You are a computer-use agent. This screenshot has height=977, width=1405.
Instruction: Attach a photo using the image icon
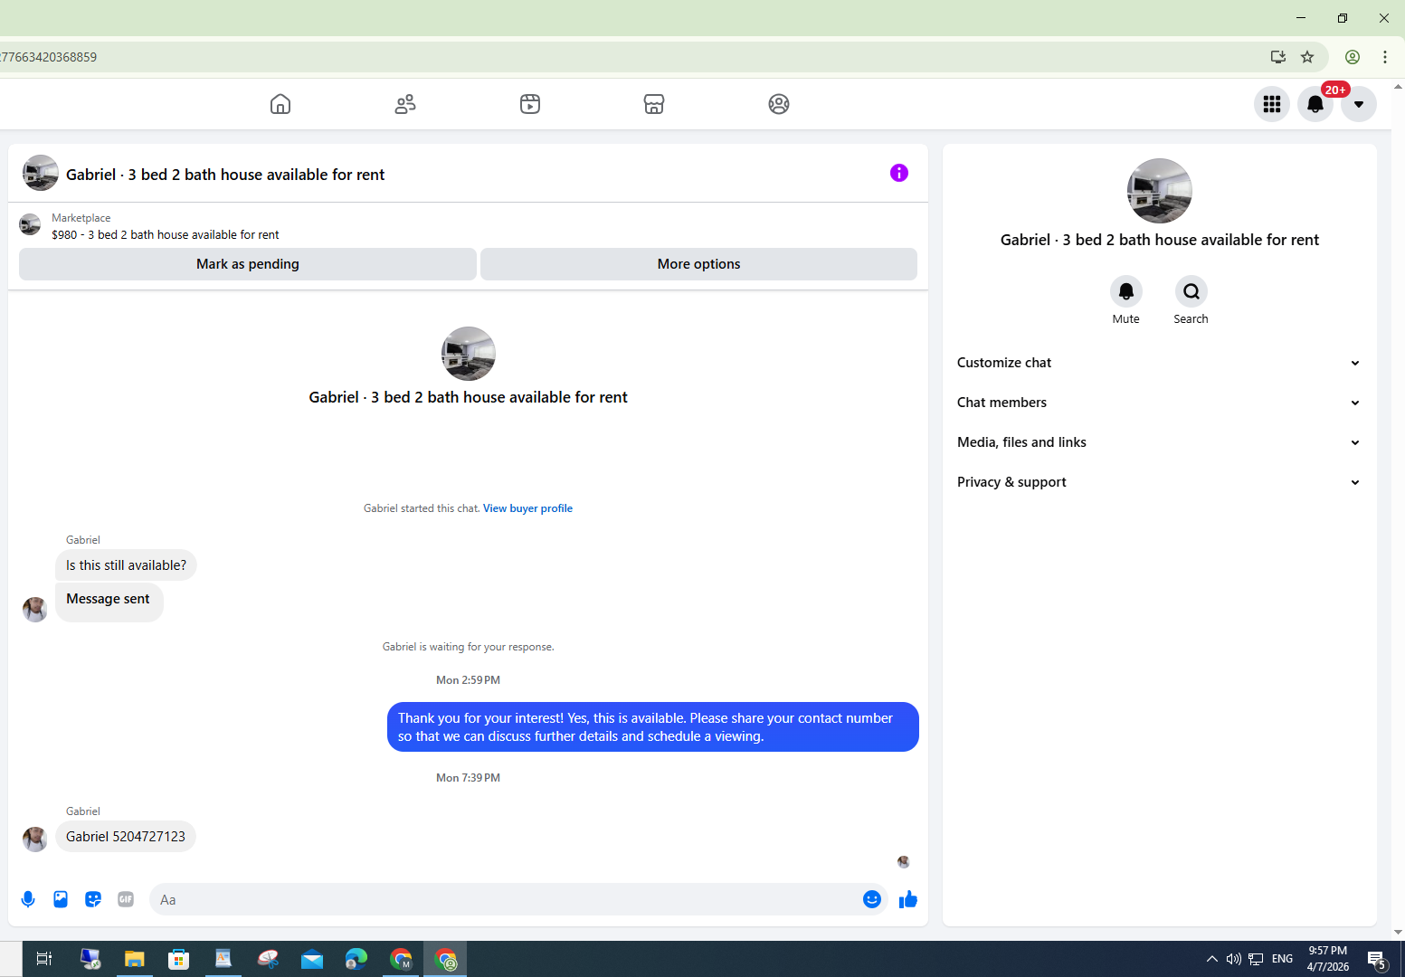(61, 899)
